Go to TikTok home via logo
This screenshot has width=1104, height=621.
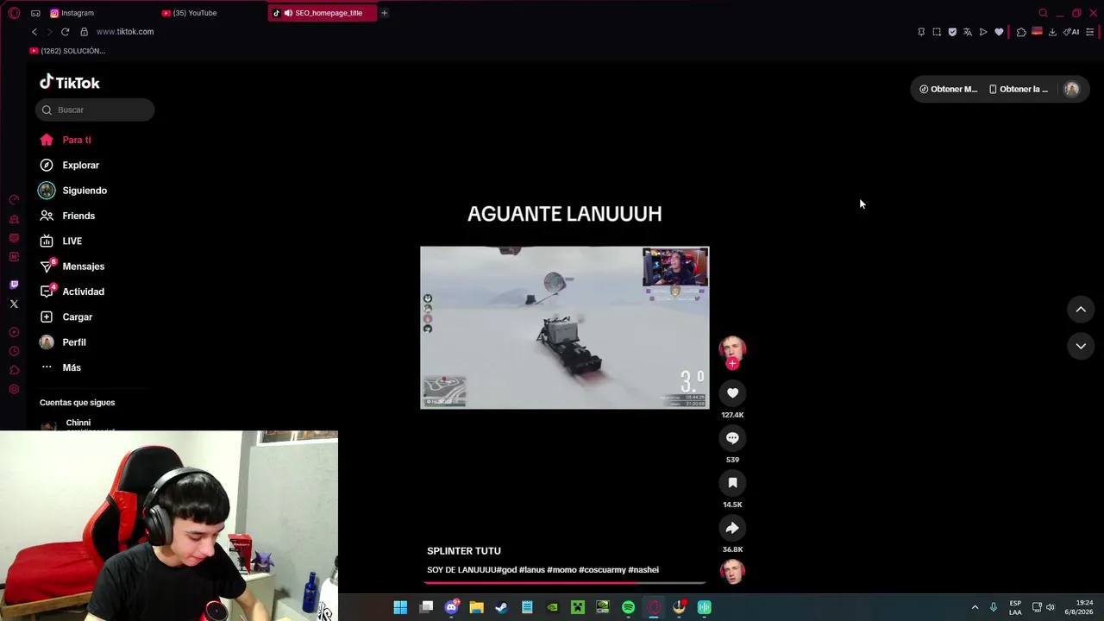pyautogui.click(x=70, y=82)
